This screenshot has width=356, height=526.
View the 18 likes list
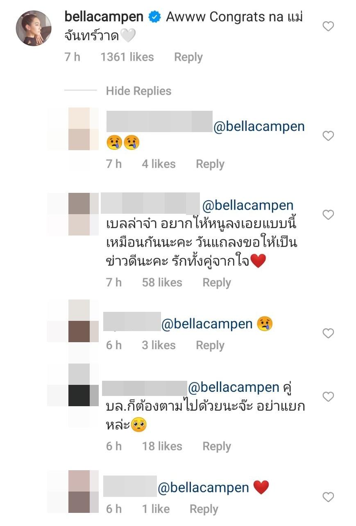(162, 446)
